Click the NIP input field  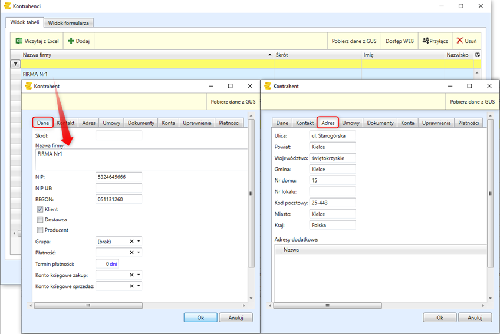[119, 177]
